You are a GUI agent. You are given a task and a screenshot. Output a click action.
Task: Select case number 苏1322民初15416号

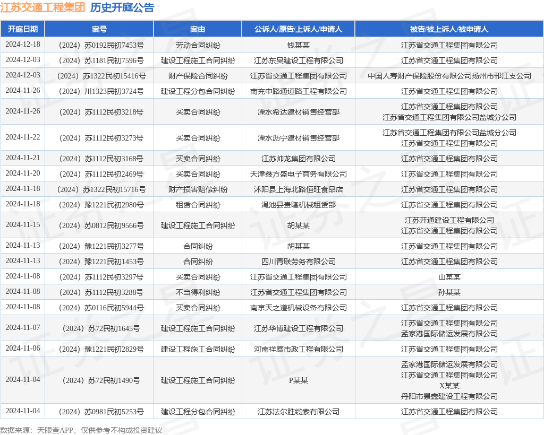coord(101,76)
